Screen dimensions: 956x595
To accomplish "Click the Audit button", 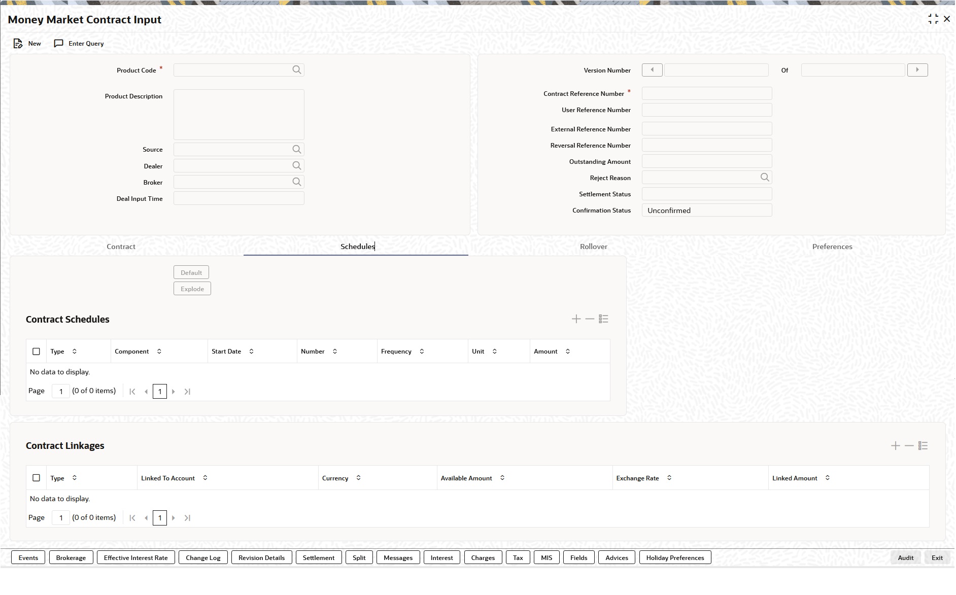I will (x=906, y=557).
